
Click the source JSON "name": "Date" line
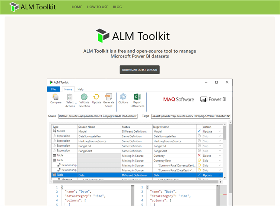tap(78, 191)
